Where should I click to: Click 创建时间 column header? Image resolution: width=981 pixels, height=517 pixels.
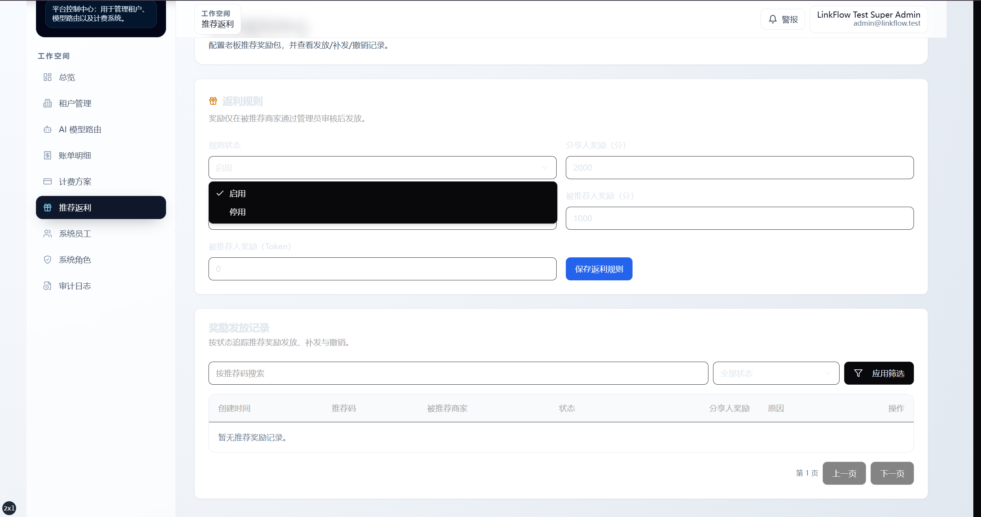tap(234, 408)
